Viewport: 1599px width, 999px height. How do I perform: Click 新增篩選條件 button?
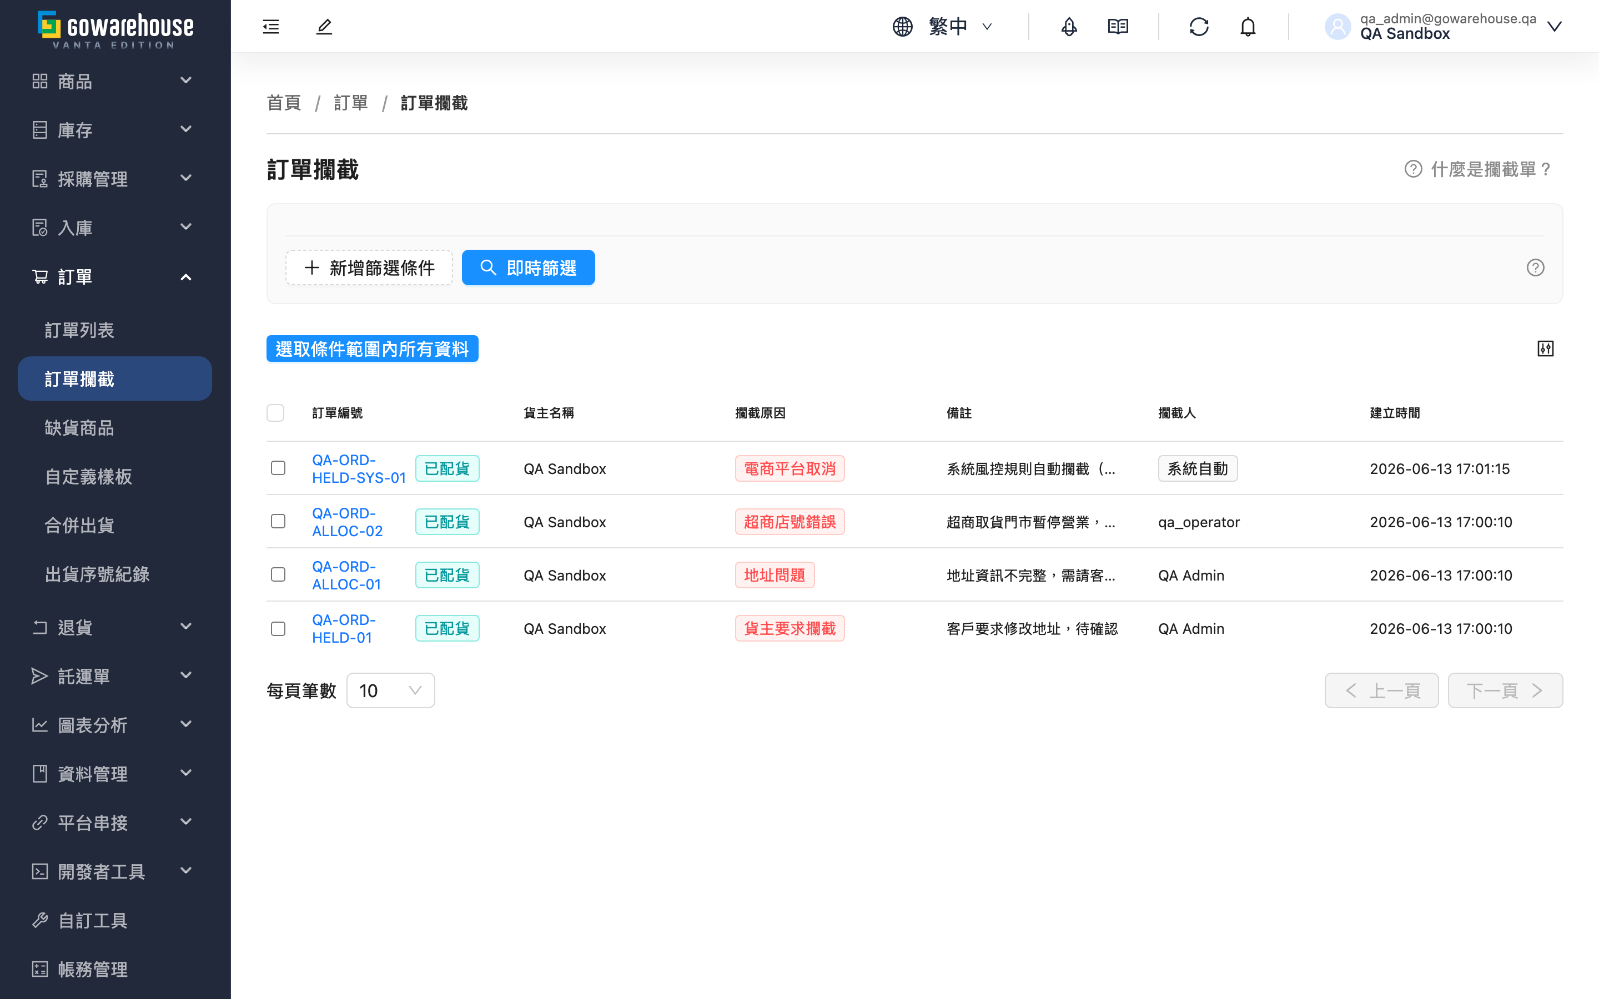[369, 268]
